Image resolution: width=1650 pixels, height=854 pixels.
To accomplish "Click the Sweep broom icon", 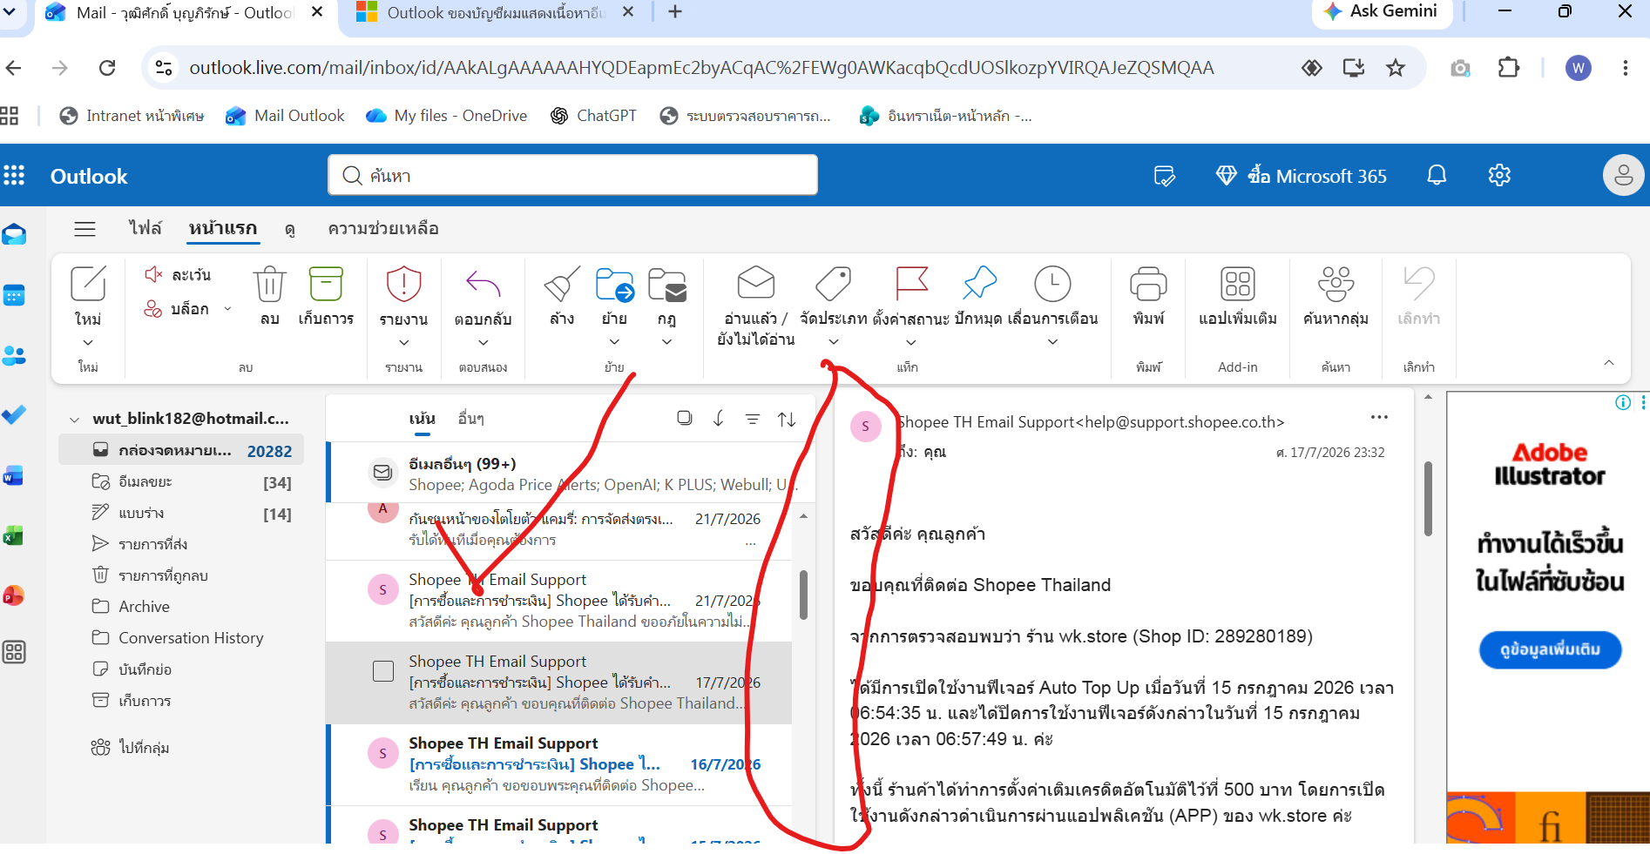I will 562,284.
